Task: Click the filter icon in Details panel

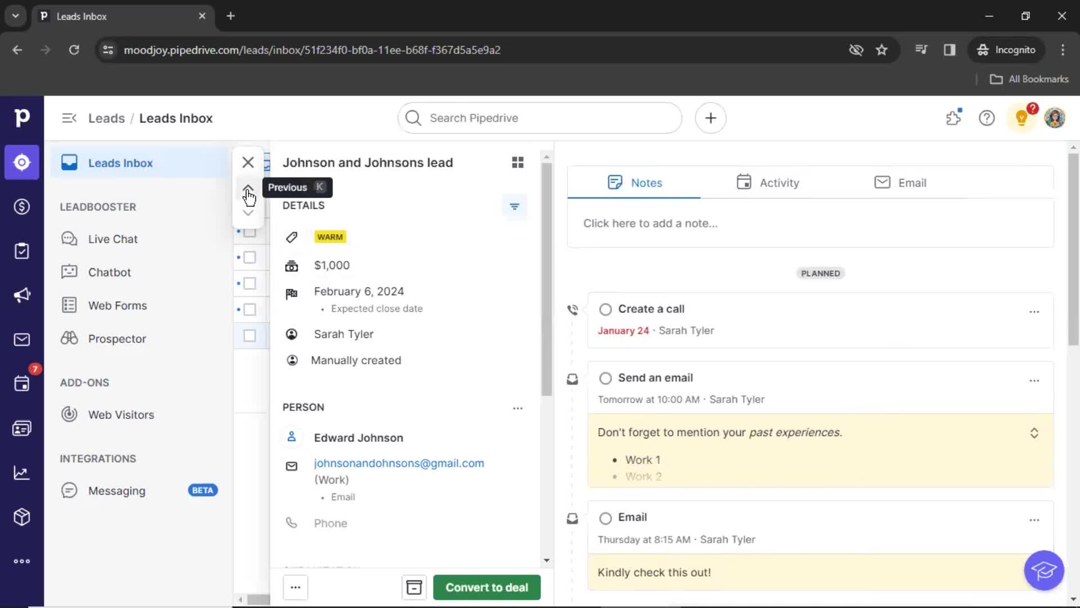Action: click(515, 207)
